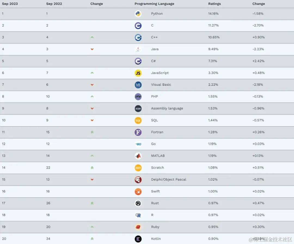Click the JavaScript JS logo icon
294x244 pixels.
pyautogui.click(x=138, y=73)
